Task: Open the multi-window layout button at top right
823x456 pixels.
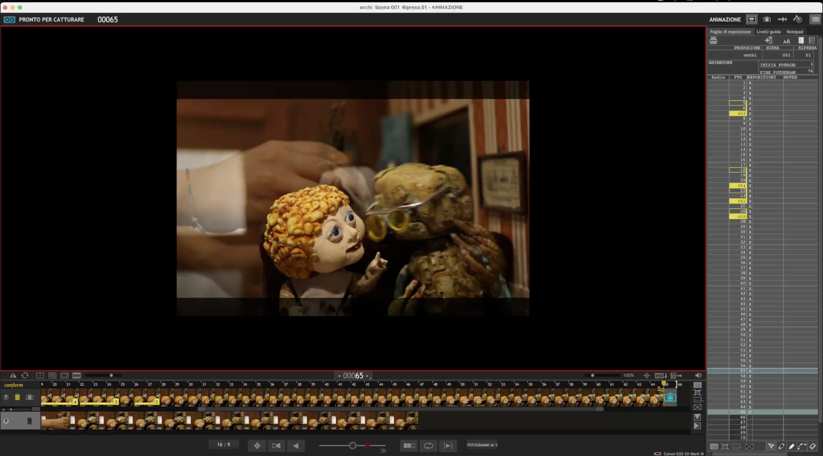Action: [x=815, y=19]
